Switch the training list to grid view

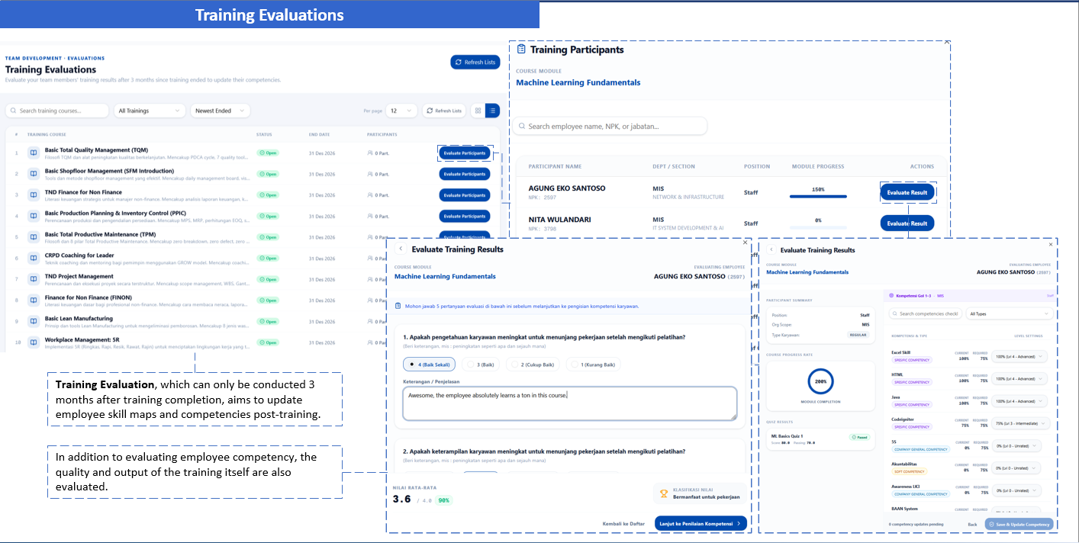click(x=478, y=111)
